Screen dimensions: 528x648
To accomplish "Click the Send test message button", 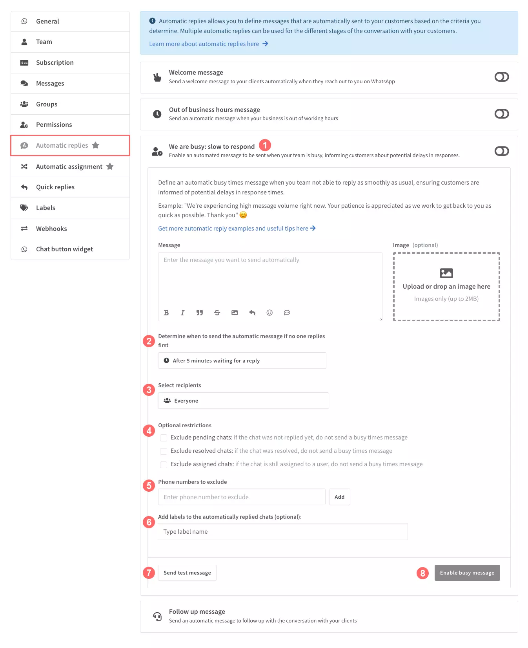I will pyautogui.click(x=187, y=573).
